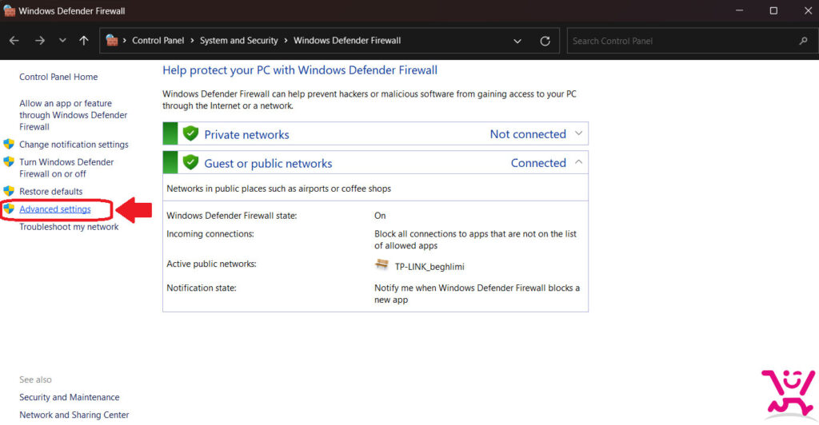Viewport: 819px width, 425px height.
Task: Open System and Security breadcrumb
Action: click(x=238, y=41)
